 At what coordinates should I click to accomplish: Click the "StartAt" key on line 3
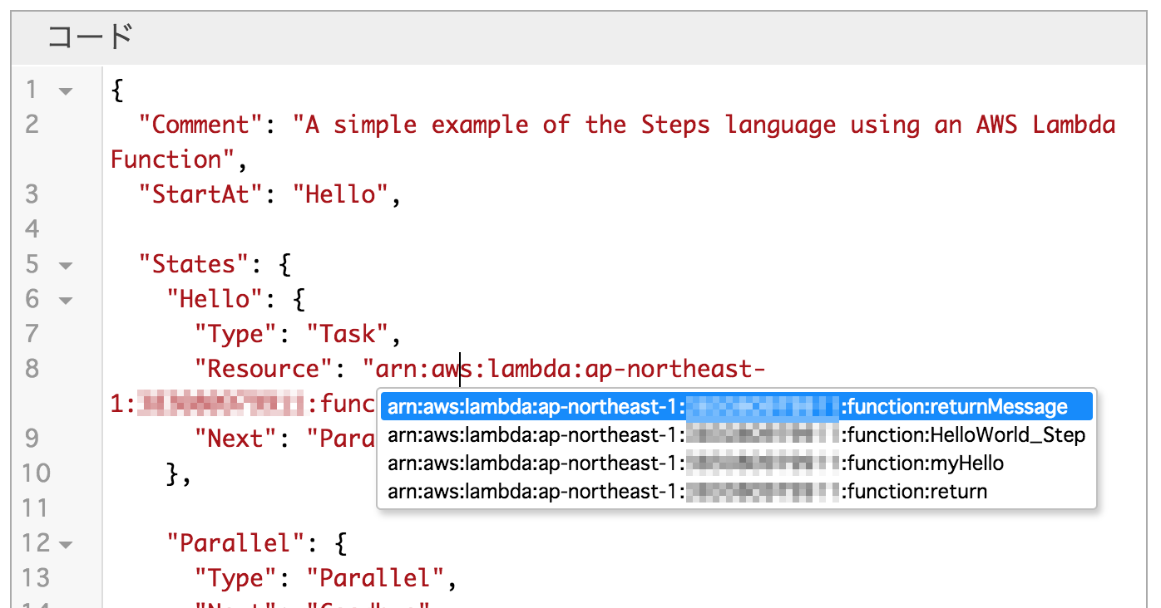coord(200,194)
